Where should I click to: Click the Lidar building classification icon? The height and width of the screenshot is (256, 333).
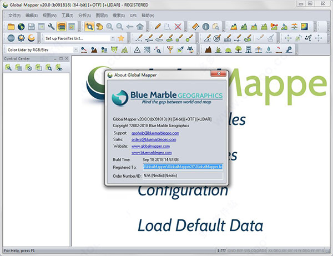(x=249, y=50)
